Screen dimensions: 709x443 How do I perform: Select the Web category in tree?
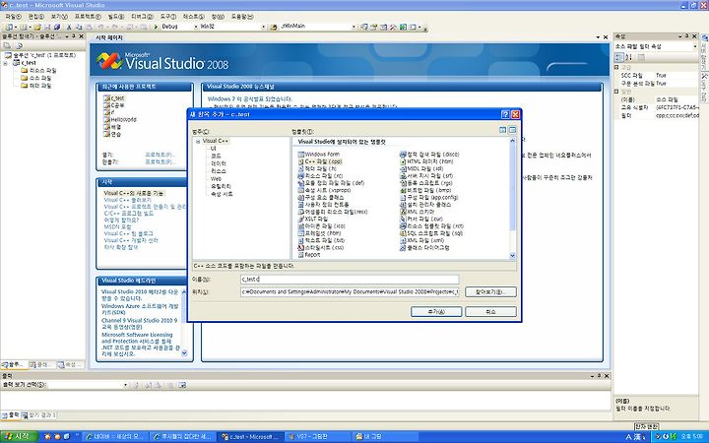216,179
